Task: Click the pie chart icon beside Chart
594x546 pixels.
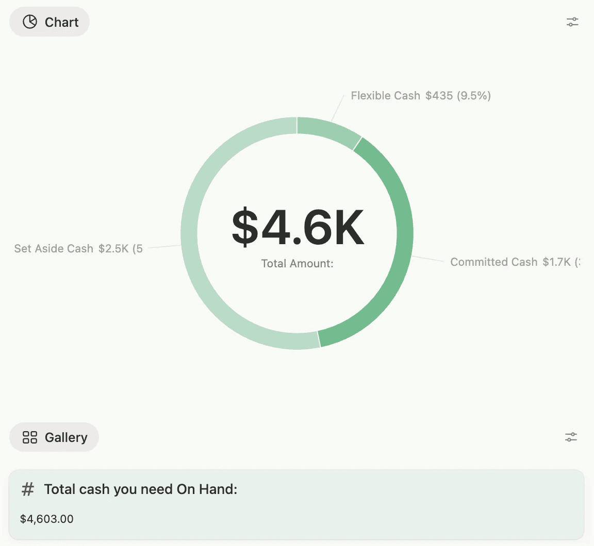Action: point(31,22)
